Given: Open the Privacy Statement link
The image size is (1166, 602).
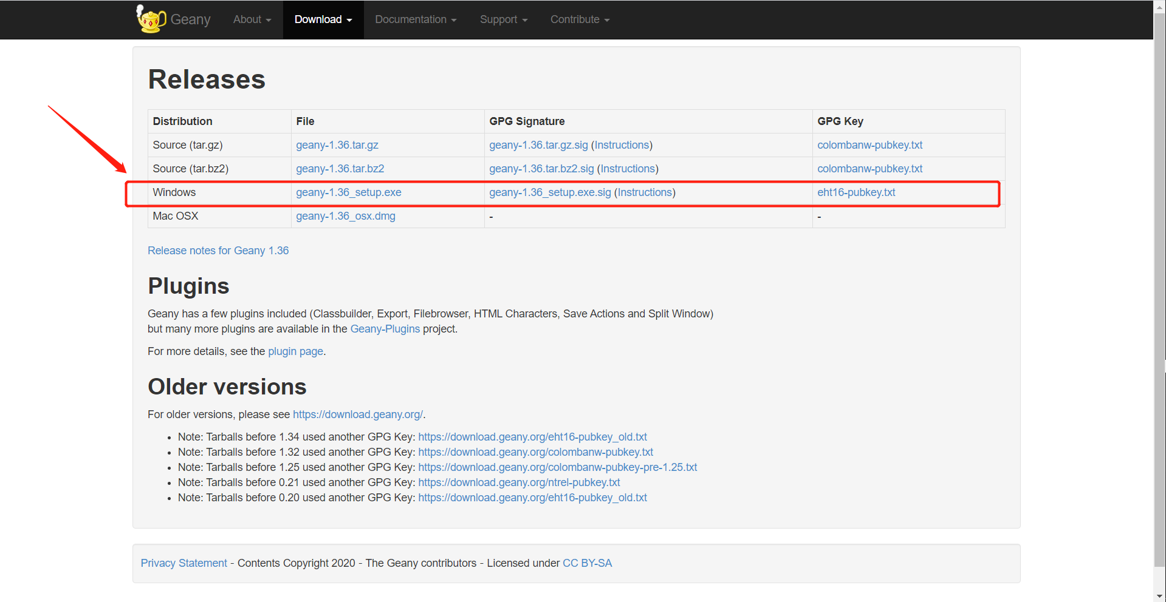Looking at the screenshot, I should (183, 563).
